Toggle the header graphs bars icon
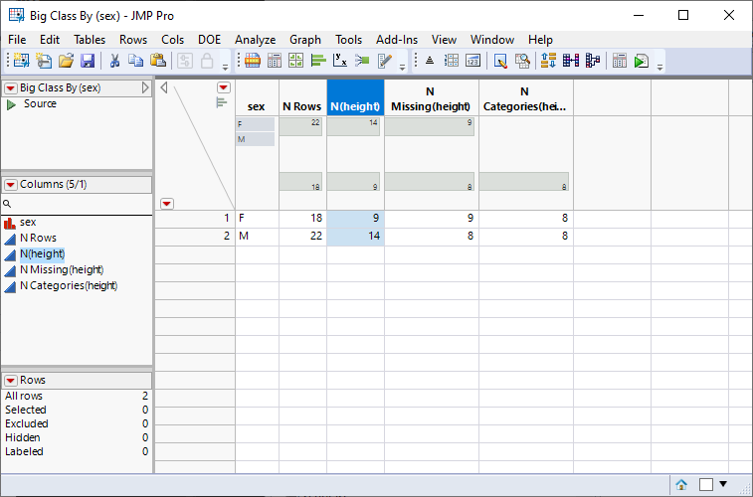753x497 pixels. point(222,102)
